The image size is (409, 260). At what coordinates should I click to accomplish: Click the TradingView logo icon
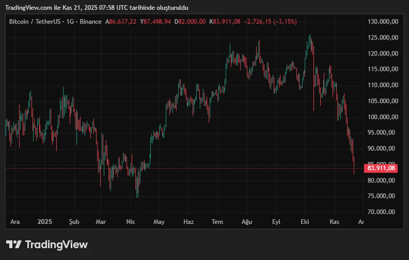pos(14,245)
